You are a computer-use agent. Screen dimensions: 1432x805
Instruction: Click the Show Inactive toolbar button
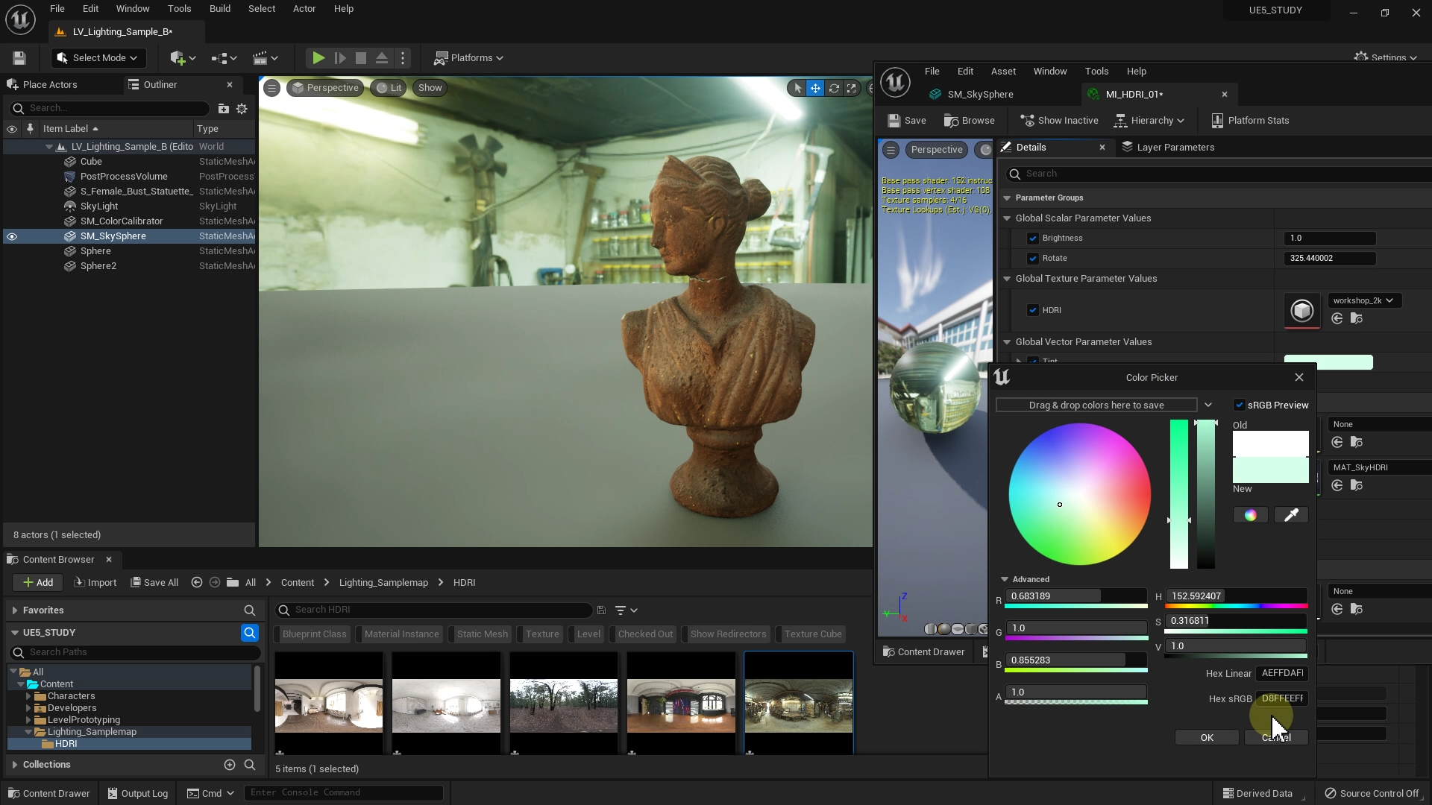(1059, 121)
